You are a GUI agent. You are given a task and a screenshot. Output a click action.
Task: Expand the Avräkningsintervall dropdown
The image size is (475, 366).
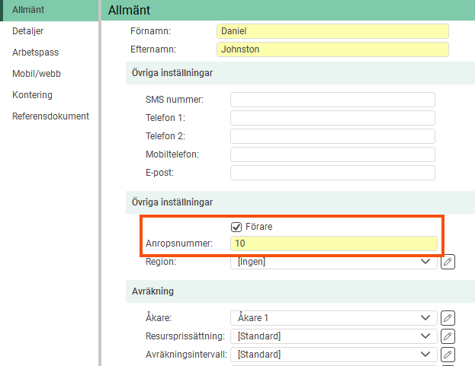(x=333, y=354)
